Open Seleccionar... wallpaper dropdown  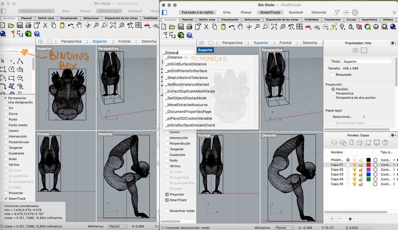349,117
